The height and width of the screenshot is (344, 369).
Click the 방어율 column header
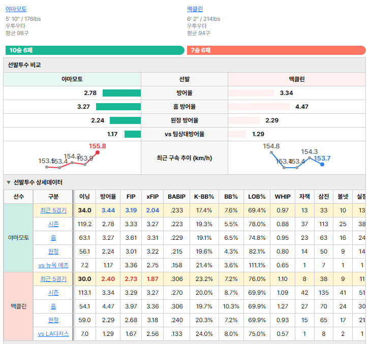pos(108,197)
